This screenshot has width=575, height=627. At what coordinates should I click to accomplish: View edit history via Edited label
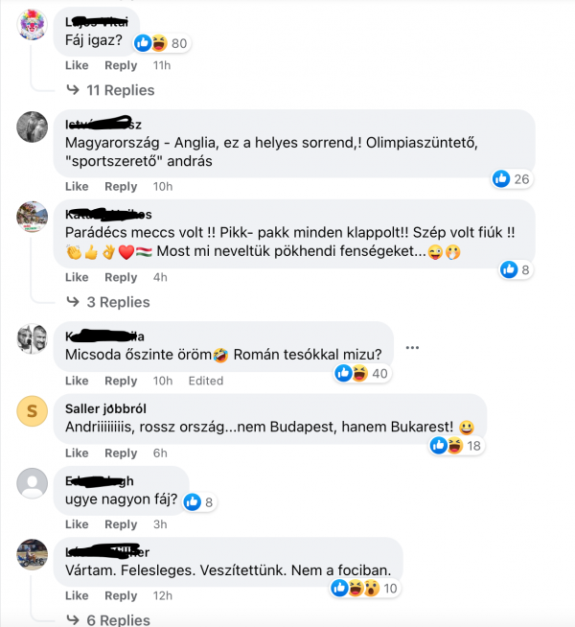pyautogui.click(x=206, y=381)
